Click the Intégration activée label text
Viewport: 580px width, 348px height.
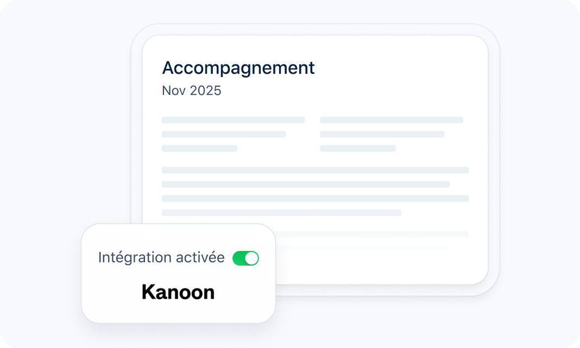click(x=161, y=258)
